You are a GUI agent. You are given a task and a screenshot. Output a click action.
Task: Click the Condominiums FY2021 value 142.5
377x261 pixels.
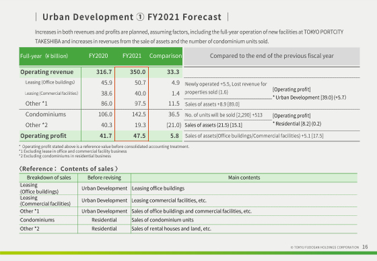(x=139, y=114)
